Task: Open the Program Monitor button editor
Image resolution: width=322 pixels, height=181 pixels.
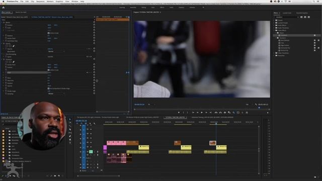Action: (x=268, y=113)
